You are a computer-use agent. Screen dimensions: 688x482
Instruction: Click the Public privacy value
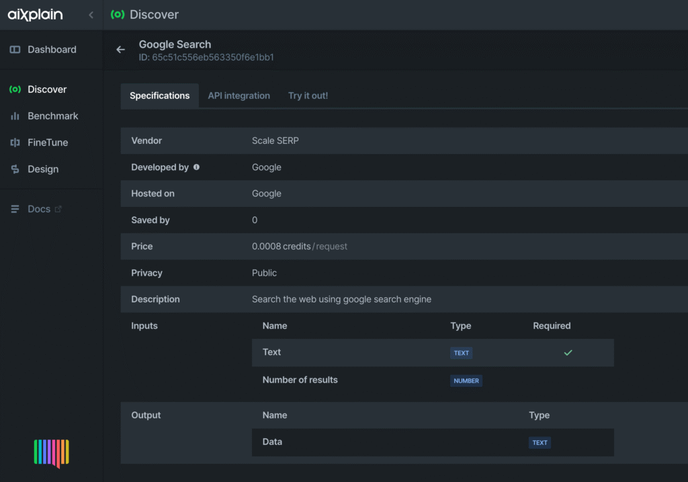[264, 273]
